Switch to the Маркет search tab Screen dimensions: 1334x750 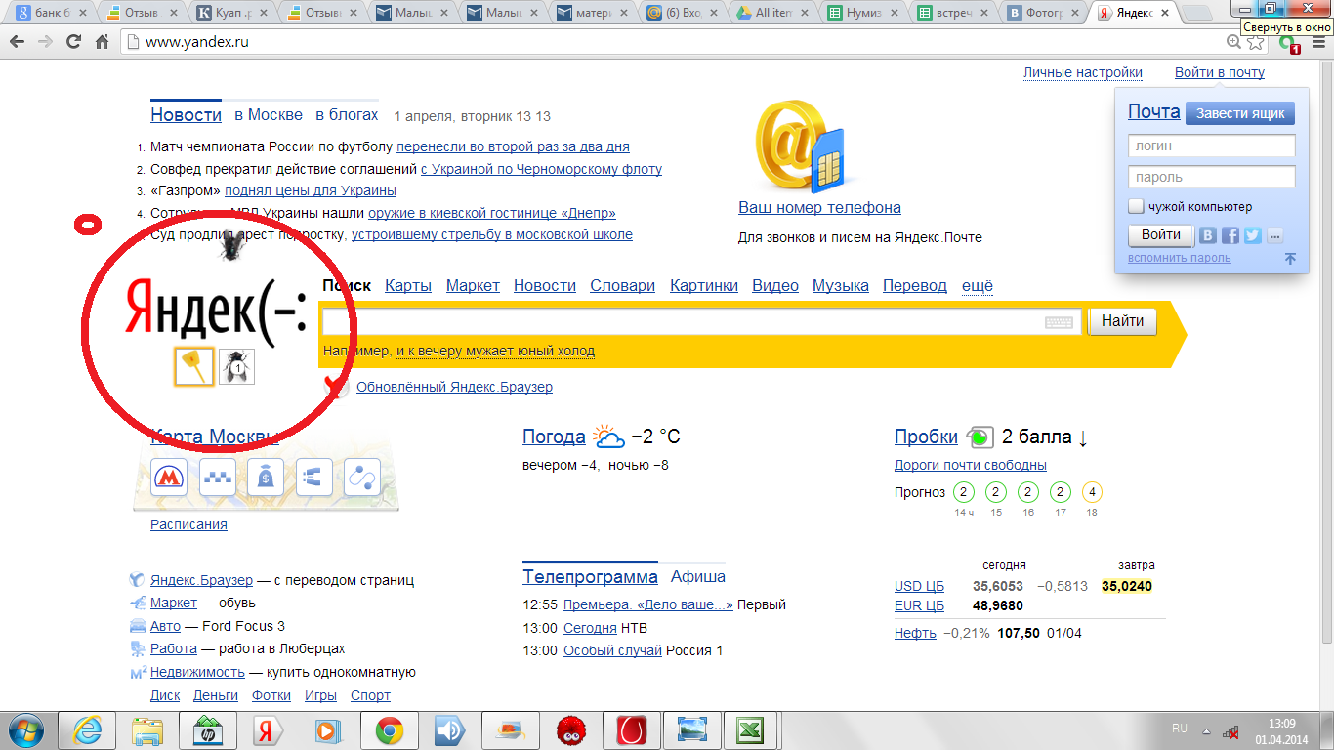click(x=473, y=285)
